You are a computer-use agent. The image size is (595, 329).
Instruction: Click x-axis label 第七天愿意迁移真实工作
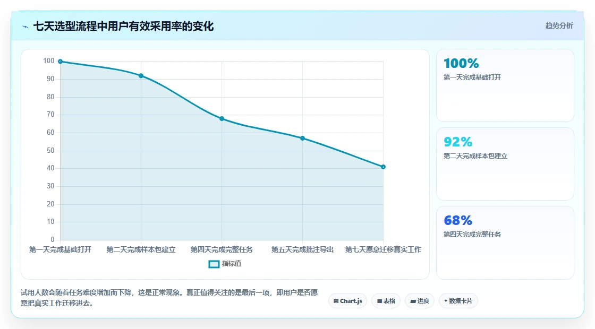click(383, 249)
